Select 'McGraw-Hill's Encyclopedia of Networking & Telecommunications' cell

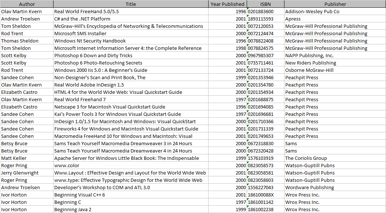[x=131, y=26]
